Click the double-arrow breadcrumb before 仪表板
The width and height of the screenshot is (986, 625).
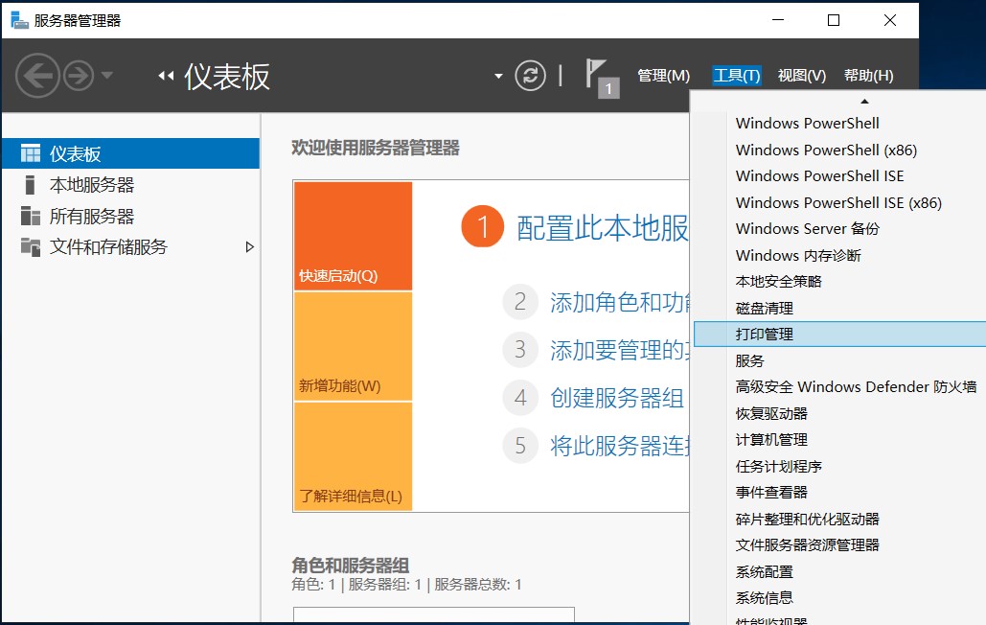pyautogui.click(x=166, y=76)
